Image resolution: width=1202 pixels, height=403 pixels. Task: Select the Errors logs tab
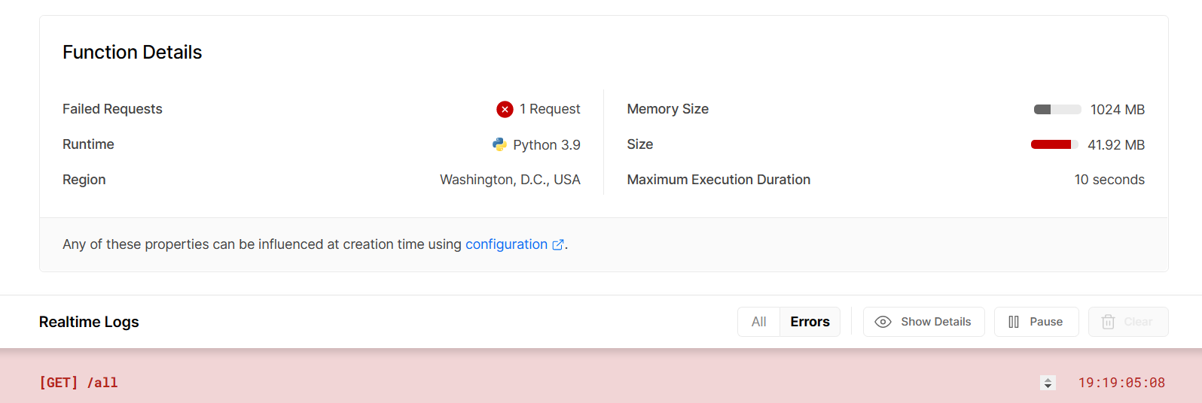810,322
